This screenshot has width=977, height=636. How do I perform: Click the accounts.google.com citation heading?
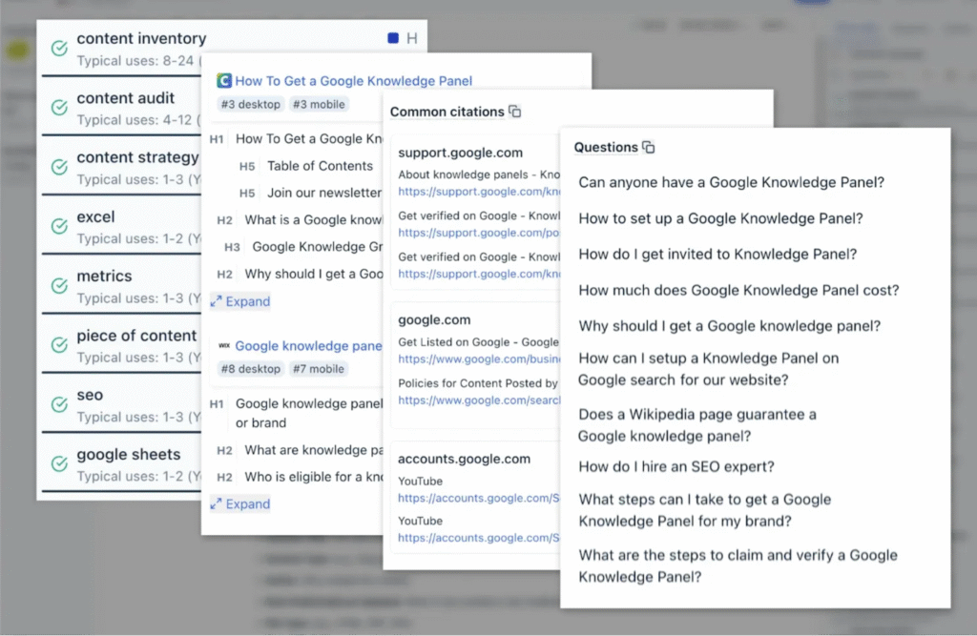tap(465, 459)
